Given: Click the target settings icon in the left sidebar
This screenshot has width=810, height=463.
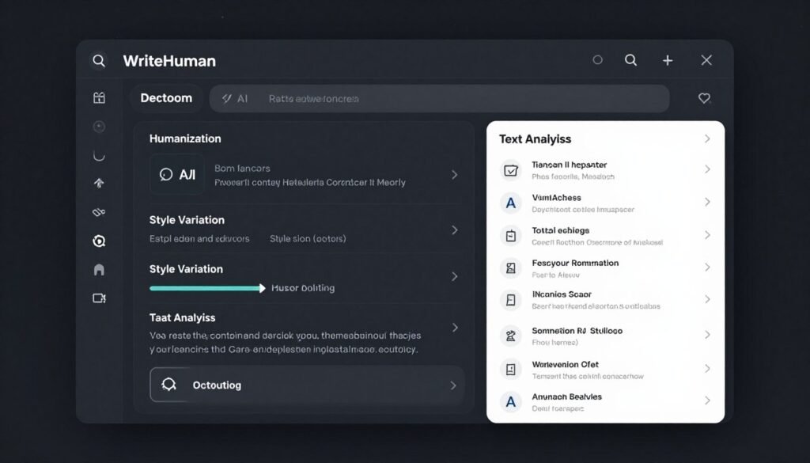Looking at the screenshot, I should pos(99,241).
